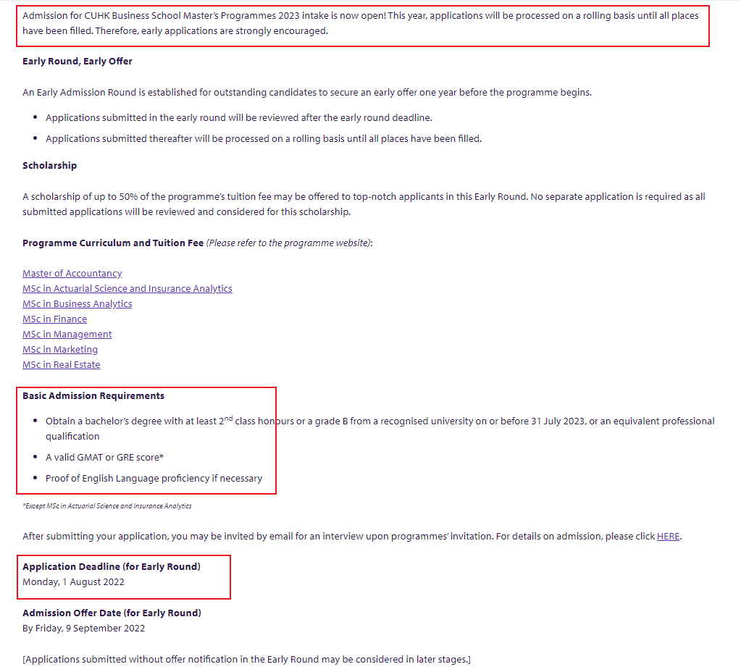Click the Basic Admission Requirements heading
This screenshot has height=672, width=741.
(x=93, y=396)
